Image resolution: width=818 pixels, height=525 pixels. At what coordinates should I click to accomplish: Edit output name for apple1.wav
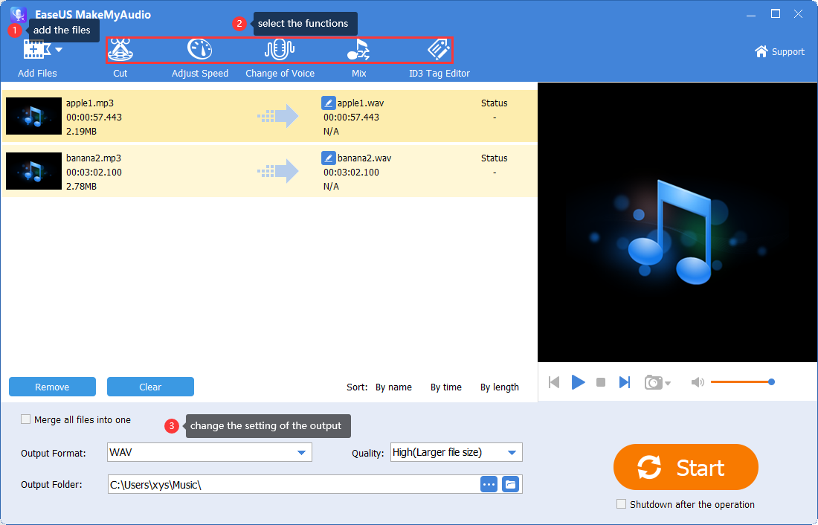coord(328,103)
